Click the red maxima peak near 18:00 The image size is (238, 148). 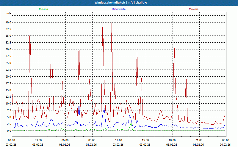[174, 43]
